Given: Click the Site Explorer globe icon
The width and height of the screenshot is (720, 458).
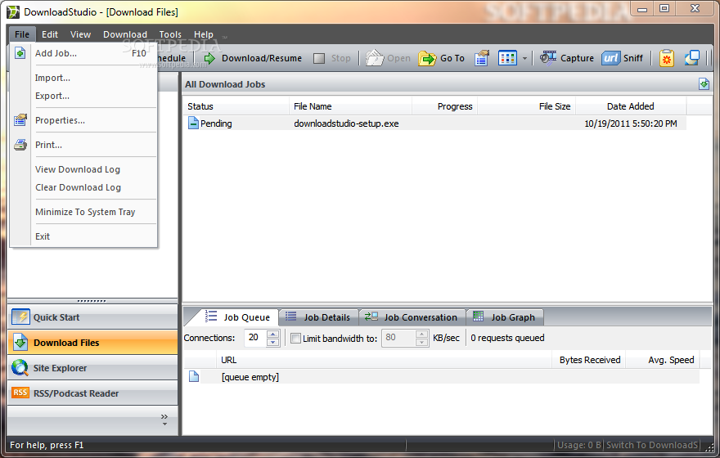Looking at the screenshot, I should 20,367.
